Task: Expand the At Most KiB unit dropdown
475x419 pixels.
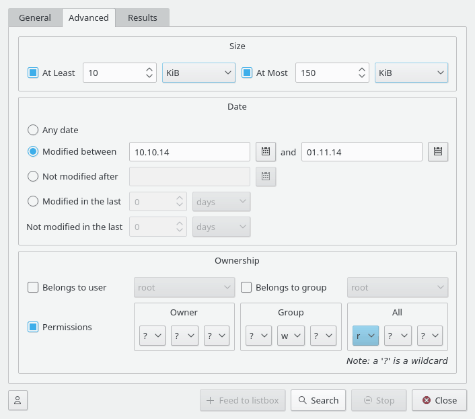Action: tap(411, 73)
